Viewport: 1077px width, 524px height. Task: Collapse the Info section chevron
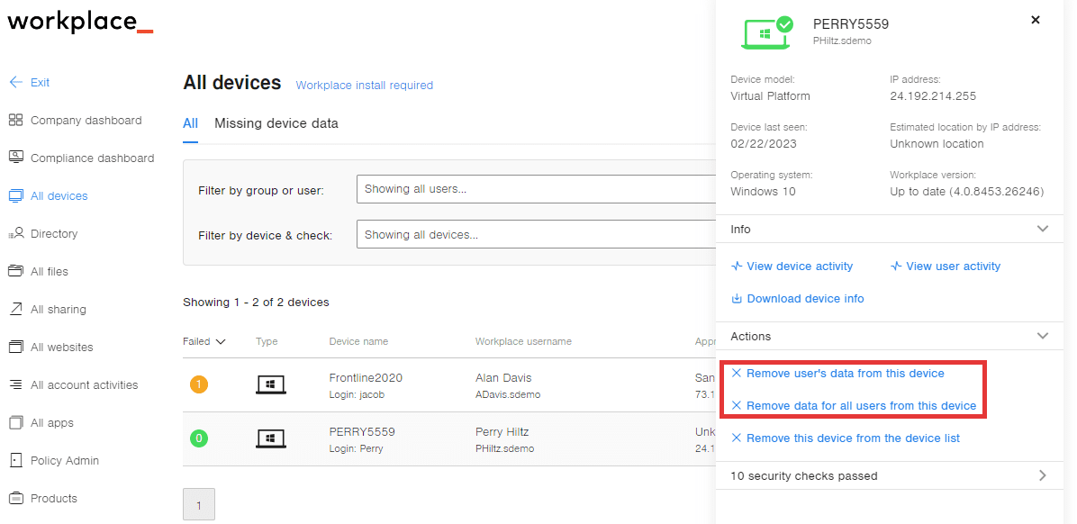click(x=1043, y=229)
